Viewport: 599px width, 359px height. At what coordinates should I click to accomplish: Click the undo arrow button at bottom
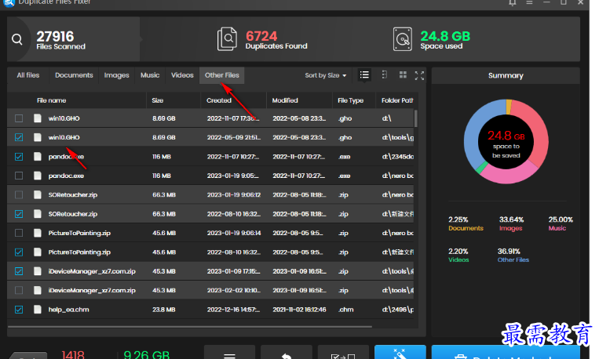point(286,353)
